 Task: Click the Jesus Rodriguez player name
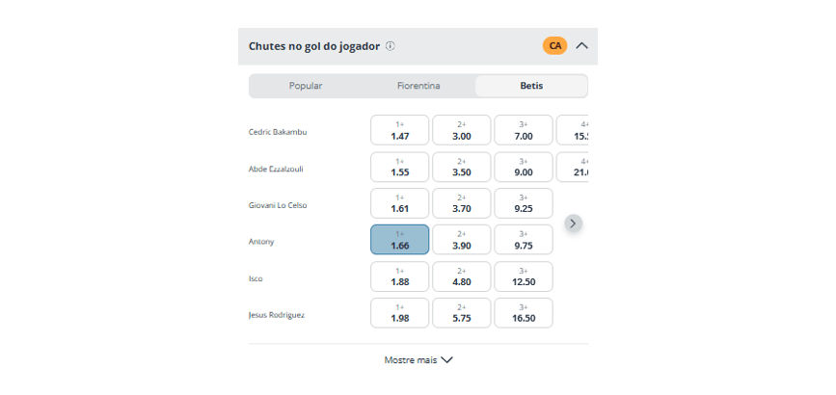(278, 315)
